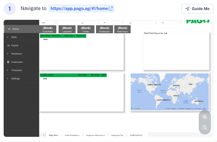Click the world map visualization

[x=169, y=91]
